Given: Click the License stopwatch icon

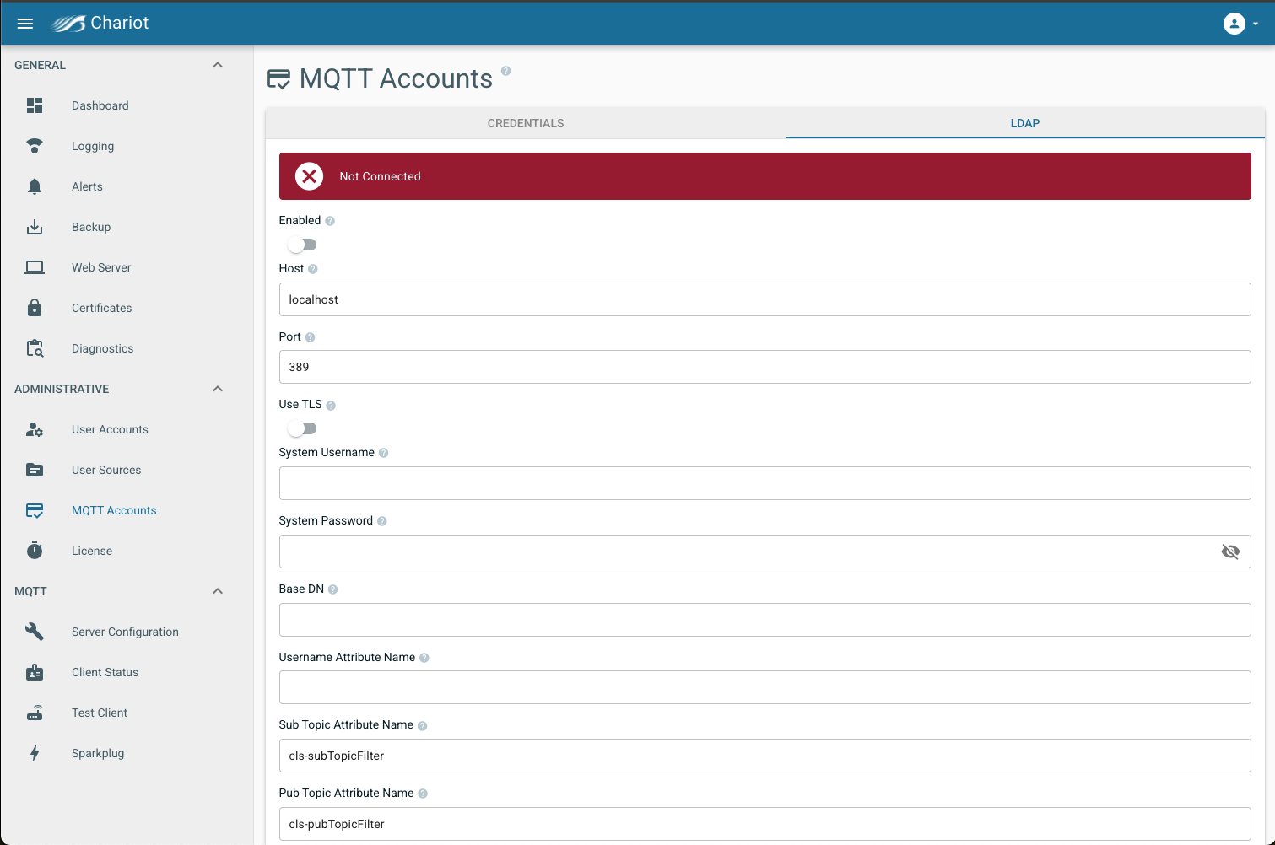Looking at the screenshot, I should [x=35, y=551].
